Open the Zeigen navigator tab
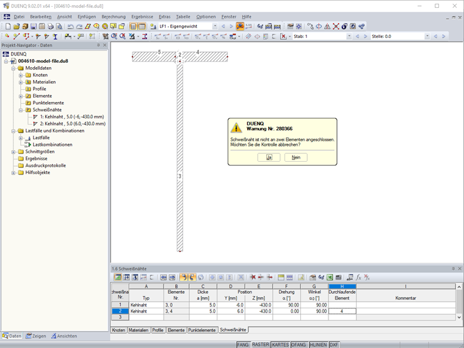The width and height of the screenshot is (464, 348). click(x=36, y=336)
